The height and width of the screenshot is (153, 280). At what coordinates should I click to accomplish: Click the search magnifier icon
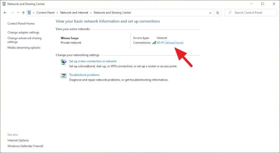pos(230,13)
